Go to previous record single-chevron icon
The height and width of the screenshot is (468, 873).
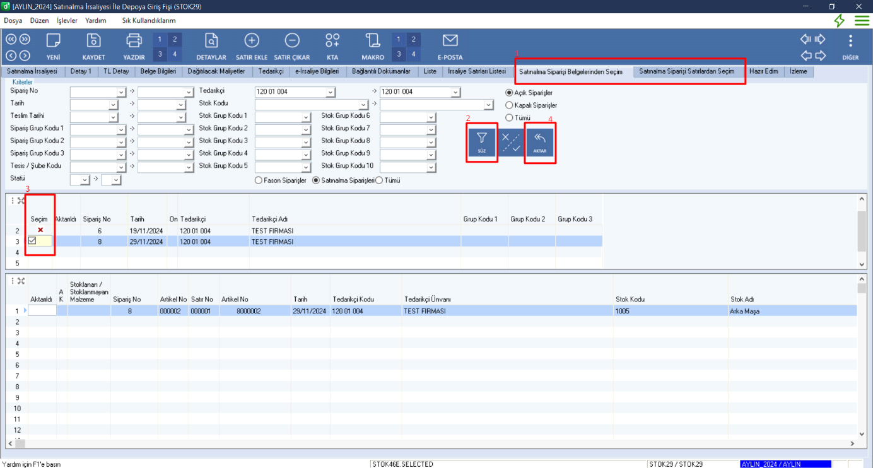(x=11, y=56)
